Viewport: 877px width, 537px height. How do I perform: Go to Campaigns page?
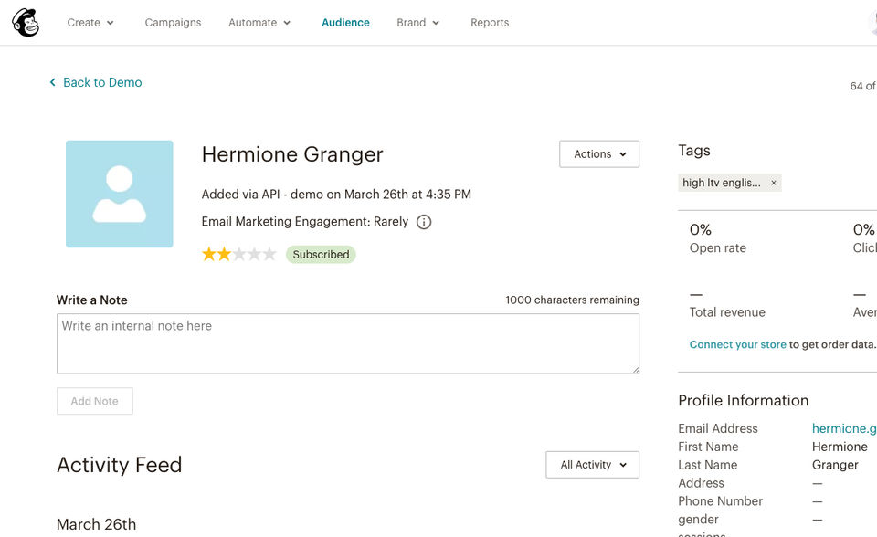(173, 23)
